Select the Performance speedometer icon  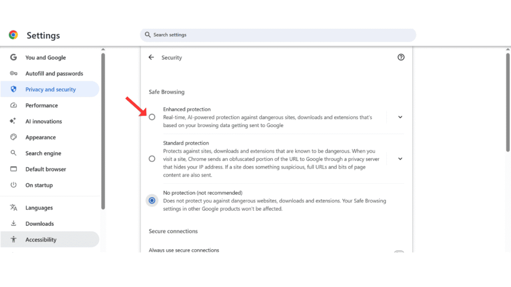[13, 105]
